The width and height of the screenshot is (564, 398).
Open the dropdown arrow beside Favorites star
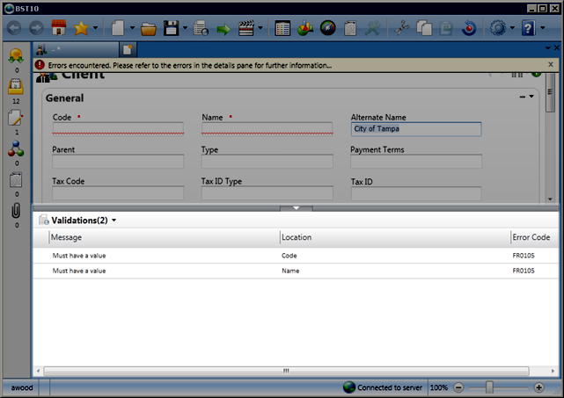coord(95,28)
